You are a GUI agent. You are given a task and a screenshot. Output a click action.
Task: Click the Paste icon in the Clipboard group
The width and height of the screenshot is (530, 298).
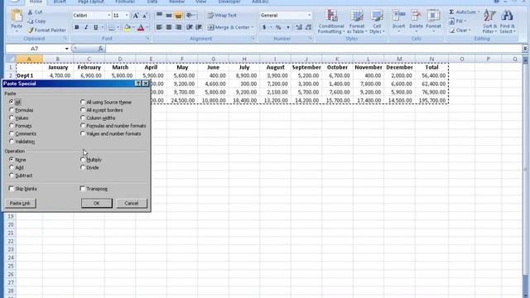pyautogui.click(x=17, y=16)
